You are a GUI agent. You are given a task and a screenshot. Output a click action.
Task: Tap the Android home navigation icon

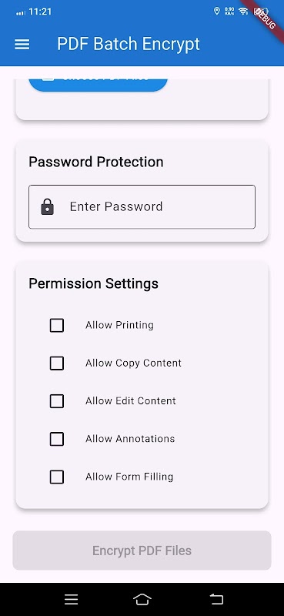click(142, 599)
